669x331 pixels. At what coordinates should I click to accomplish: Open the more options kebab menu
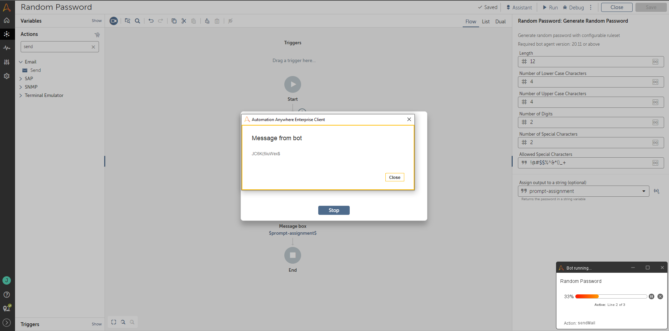[591, 7]
